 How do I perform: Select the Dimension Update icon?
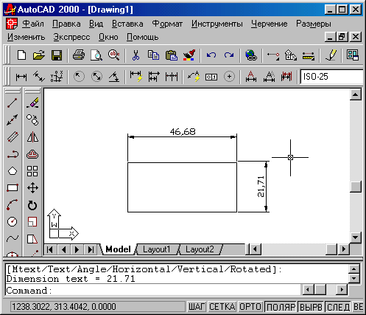tap(286, 77)
